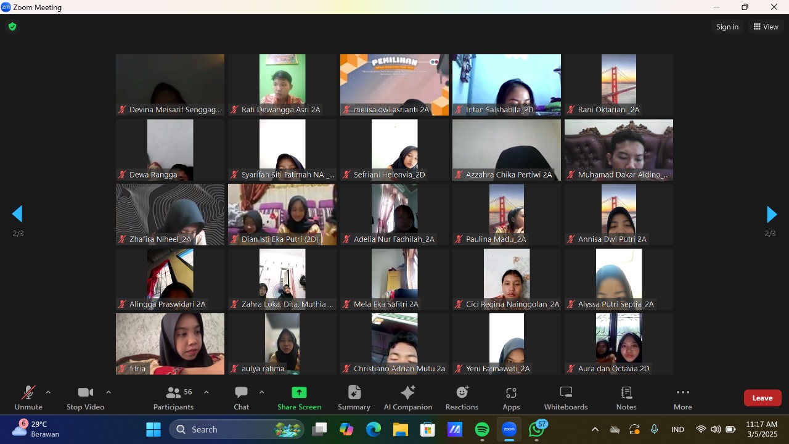The width and height of the screenshot is (789, 444).
Task: Open the More options menu
Action: [682, 398]
